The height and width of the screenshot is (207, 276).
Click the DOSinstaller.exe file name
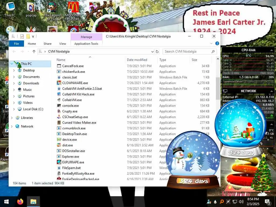pyautogui.click(x=74, y=151)
